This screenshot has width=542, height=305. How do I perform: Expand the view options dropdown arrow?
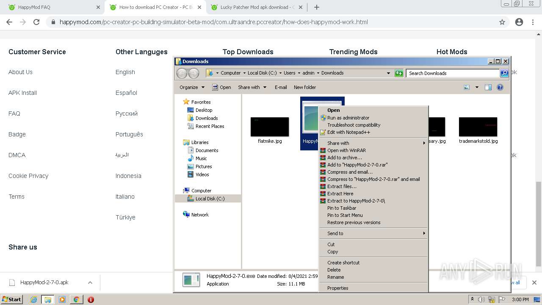click(477, 87)
